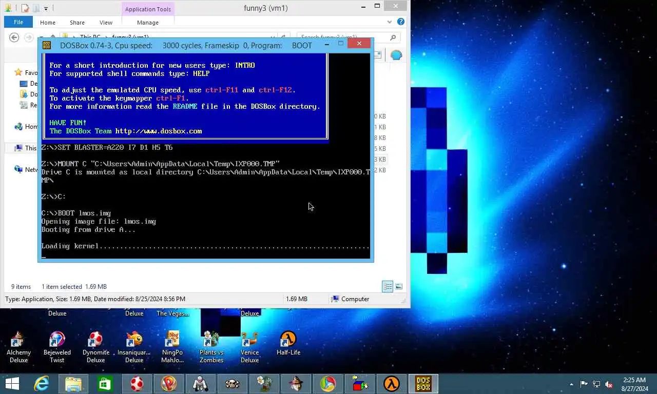Click the blue shell file icon in Explorer

[x=396, y=55]
